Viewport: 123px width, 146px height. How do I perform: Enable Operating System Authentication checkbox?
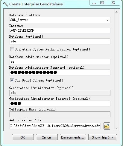pyautogui.click(x=12, y=49)
